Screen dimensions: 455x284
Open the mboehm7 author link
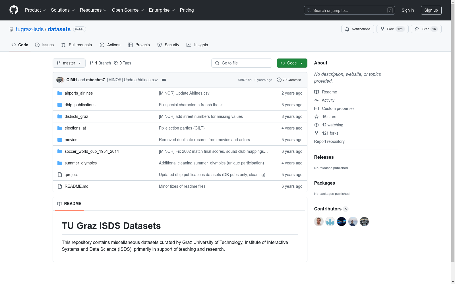click(x=96, y=80)
